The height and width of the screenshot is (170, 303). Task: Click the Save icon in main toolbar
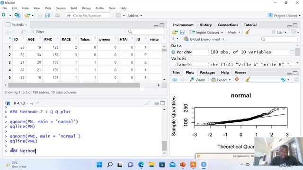[x=40, y=16]
